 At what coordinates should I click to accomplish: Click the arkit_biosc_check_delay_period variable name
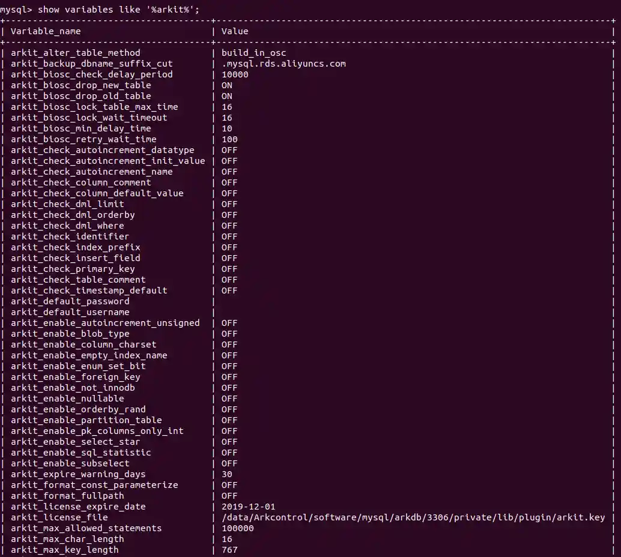click(x=91, y=74)
